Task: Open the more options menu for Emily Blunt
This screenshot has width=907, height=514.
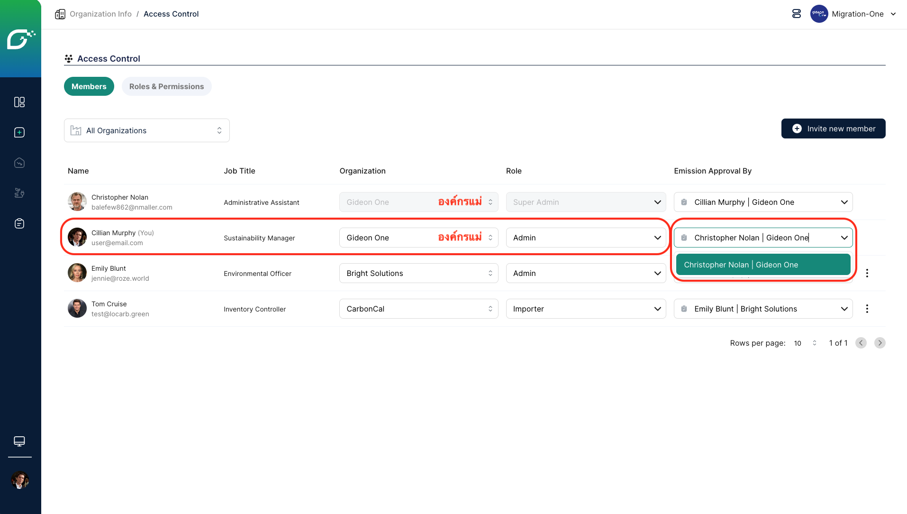Action: point(867,273)
